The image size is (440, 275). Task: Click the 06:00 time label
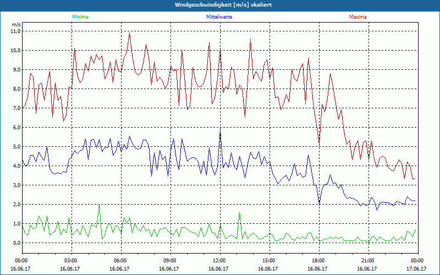[x=119, y=261]
